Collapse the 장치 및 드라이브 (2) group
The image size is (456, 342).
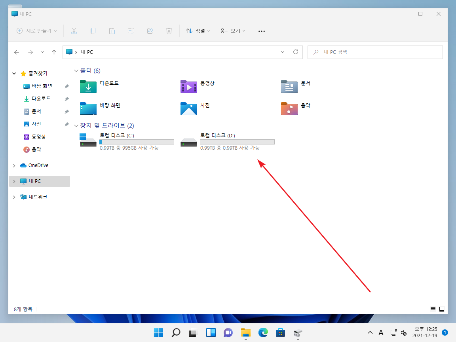click(x=76, y=125)
